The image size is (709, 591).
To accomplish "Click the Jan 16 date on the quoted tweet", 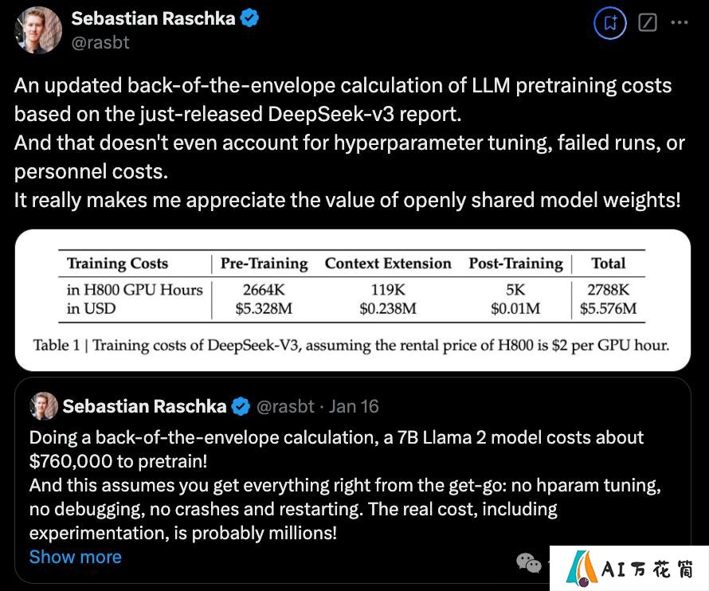I will pyautogui.click(x=354, y=406).
